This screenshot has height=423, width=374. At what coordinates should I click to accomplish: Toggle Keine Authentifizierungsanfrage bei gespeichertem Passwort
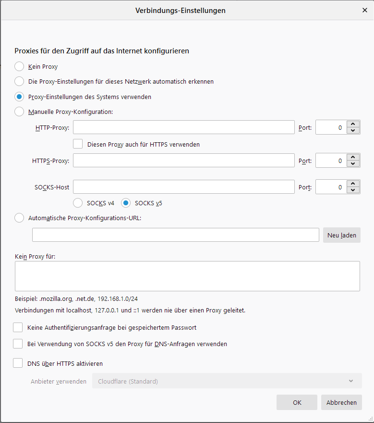tap(18, 327)
